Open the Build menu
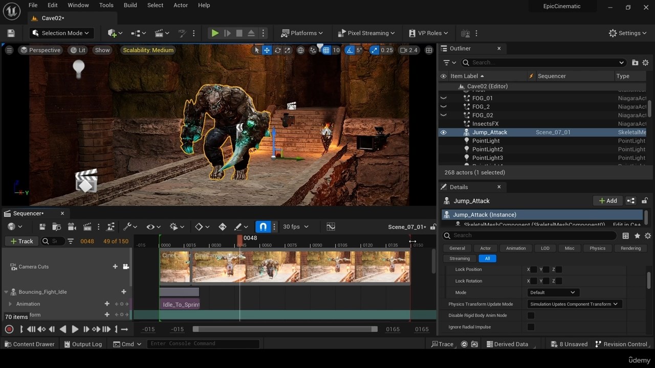 pyautogui.click(x=130, y=5)
